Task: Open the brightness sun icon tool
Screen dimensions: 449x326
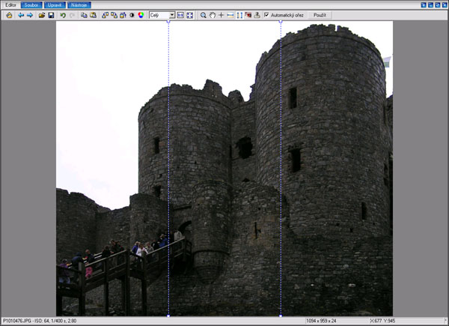Action: click(132, 15)
